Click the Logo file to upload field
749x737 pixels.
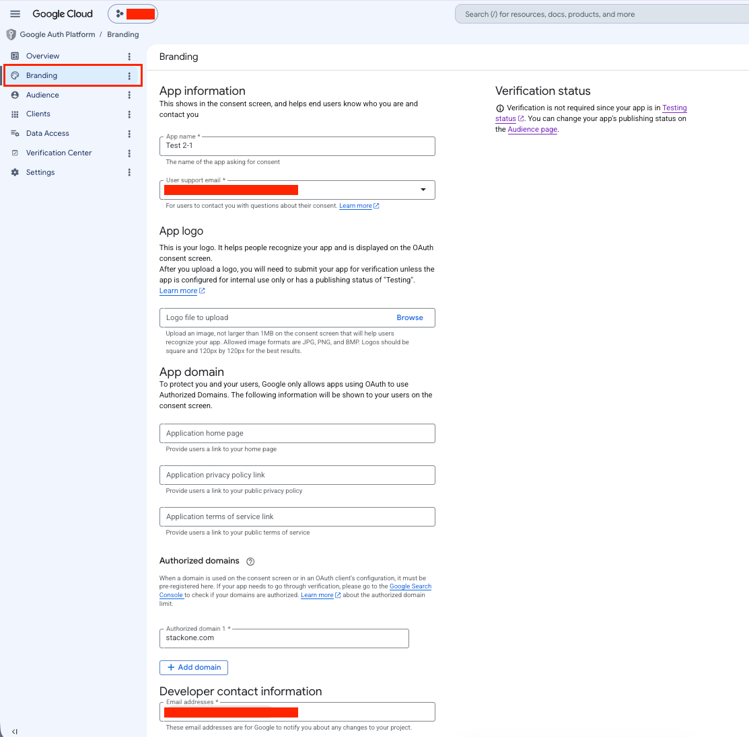(x=297, y=317)
